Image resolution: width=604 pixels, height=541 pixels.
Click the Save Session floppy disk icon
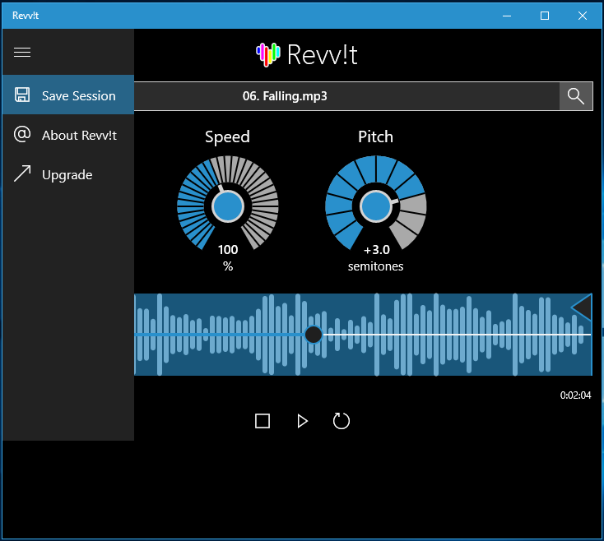[x=22, y=95]
